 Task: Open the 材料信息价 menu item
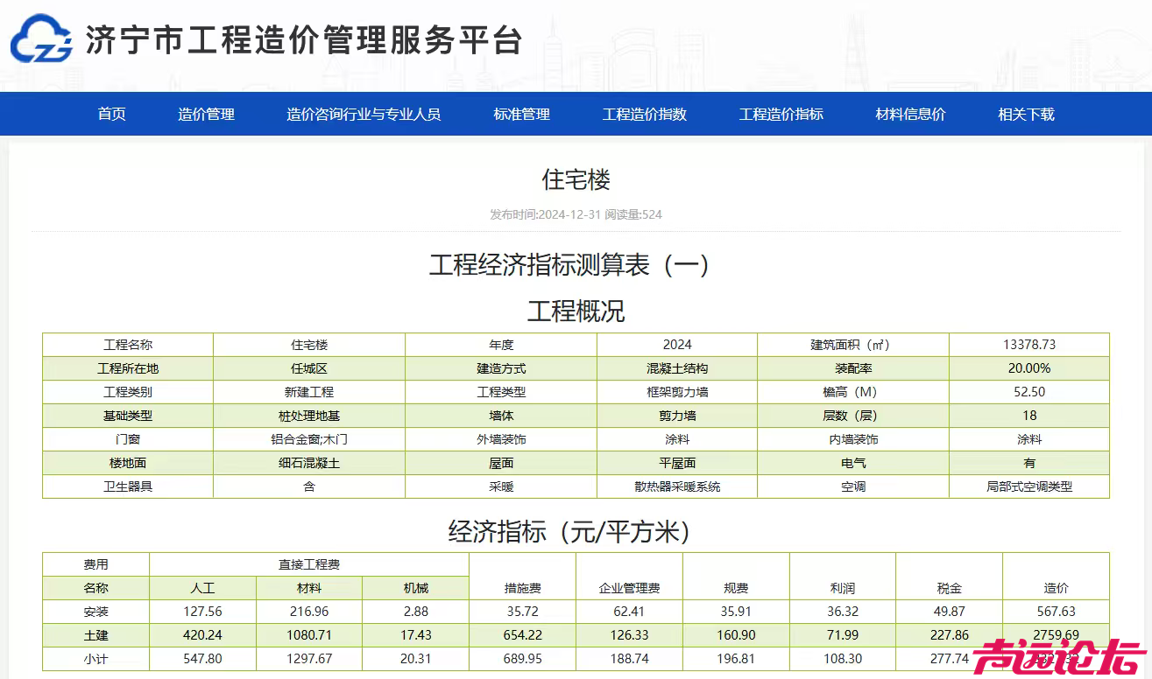click(910, 115)
